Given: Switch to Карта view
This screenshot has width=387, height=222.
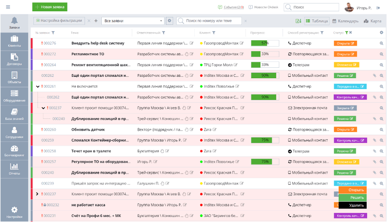Looking at the screenshot, I should click(373, 21).
